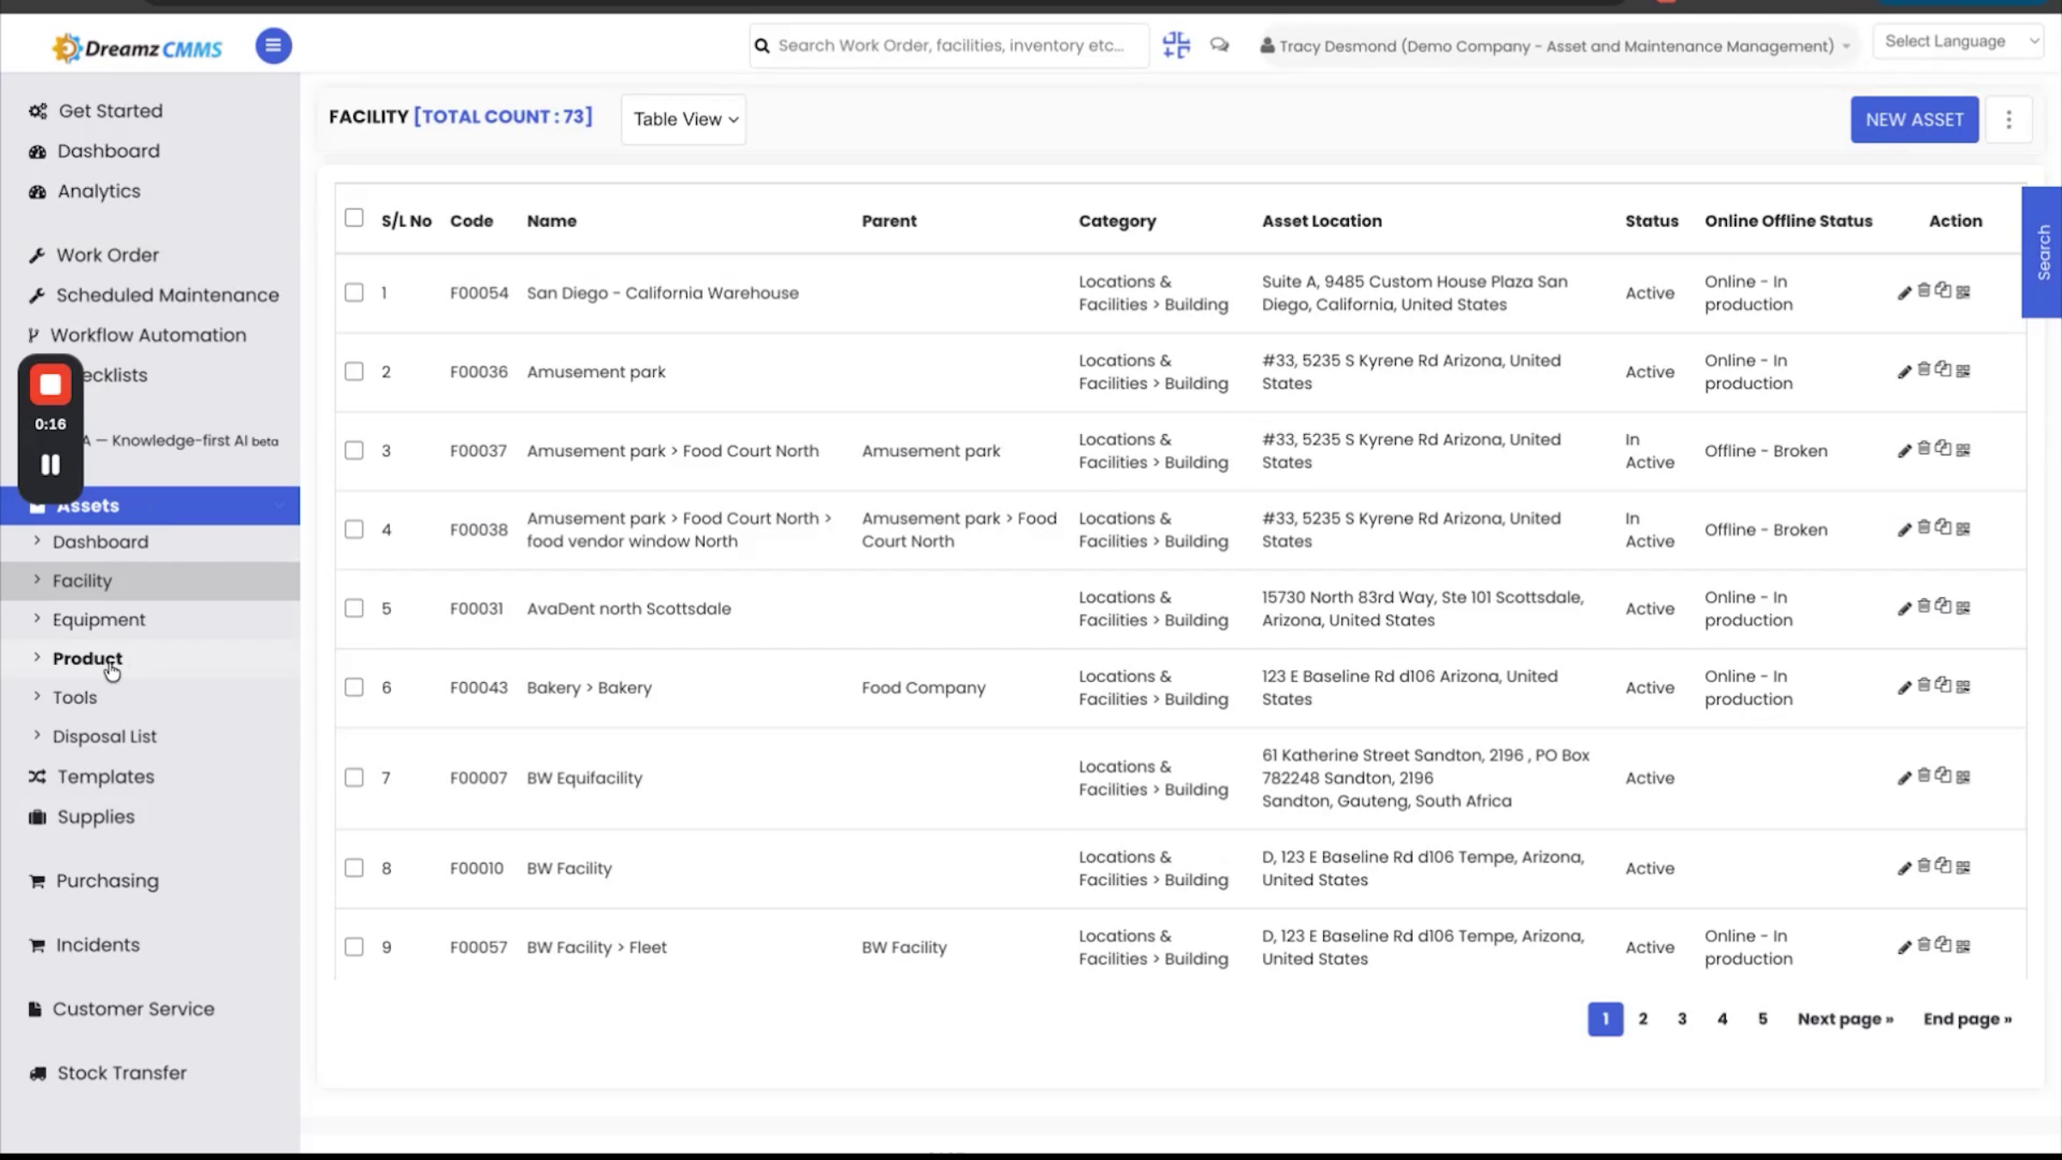The width and height of the screenshot is (2062, 1160).
Task: Select the F00036 Amusement park checkbox
Action: pos(354,371)
